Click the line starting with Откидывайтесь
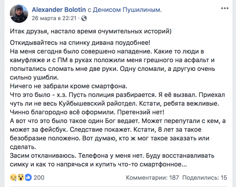This screenshot has height=187, width=236. [x=80, y=43]
